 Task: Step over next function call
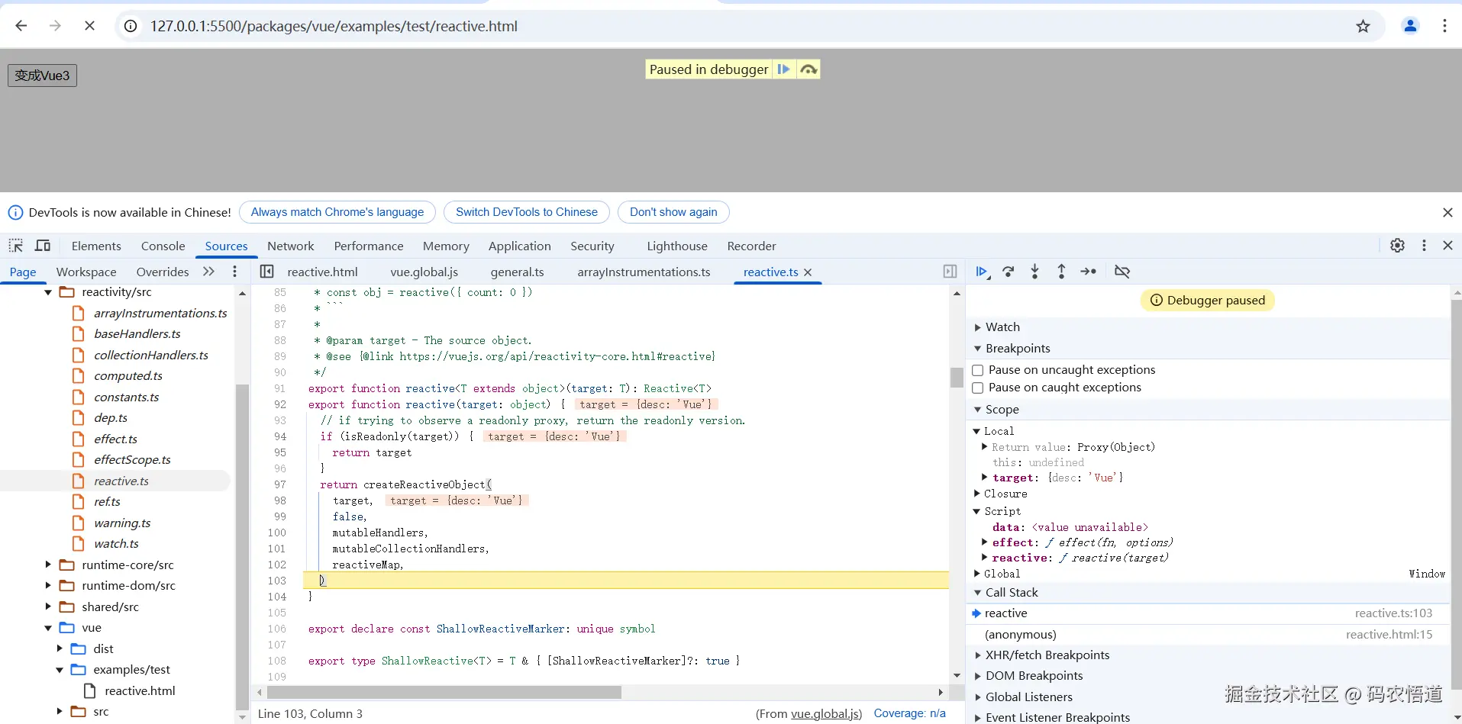coord(1009,272)
